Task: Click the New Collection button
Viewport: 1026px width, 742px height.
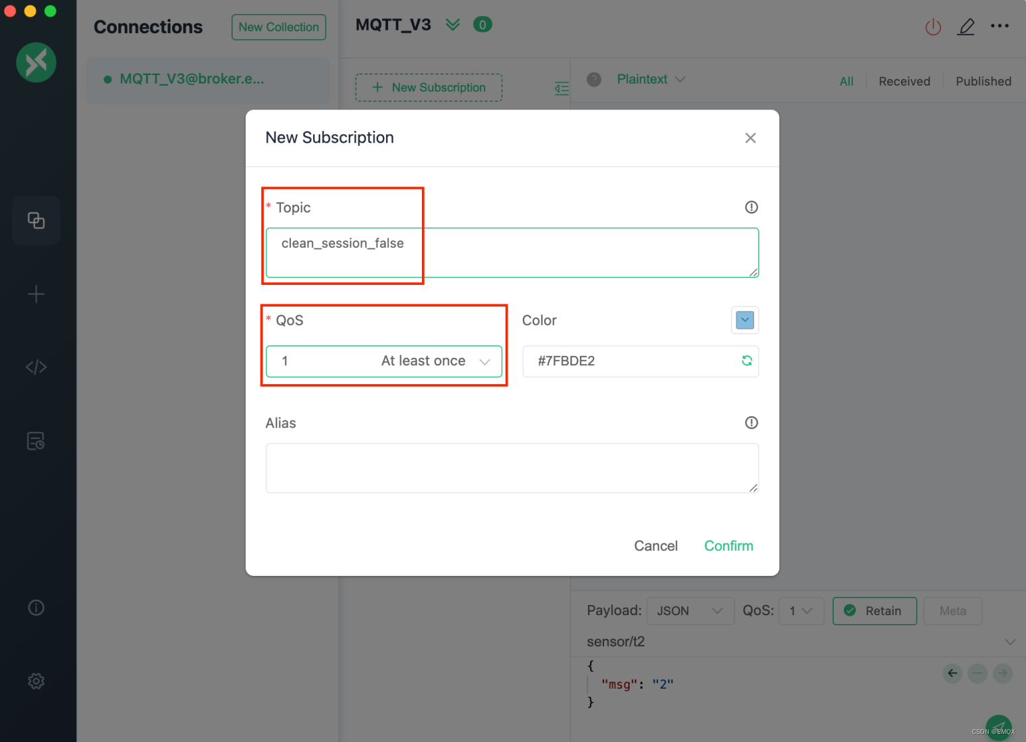Action: (x=278, y=27)
